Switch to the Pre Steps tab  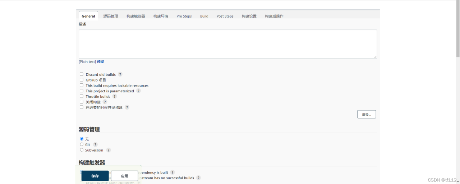184,16
